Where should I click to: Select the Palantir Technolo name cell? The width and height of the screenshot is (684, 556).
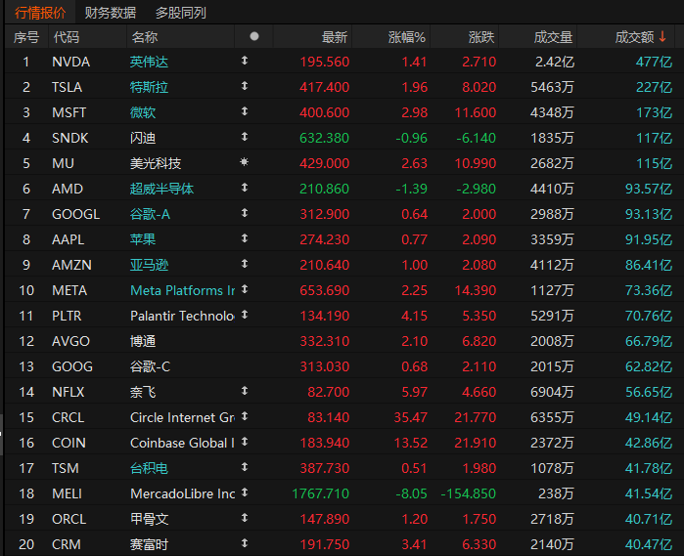coord(182,316)
